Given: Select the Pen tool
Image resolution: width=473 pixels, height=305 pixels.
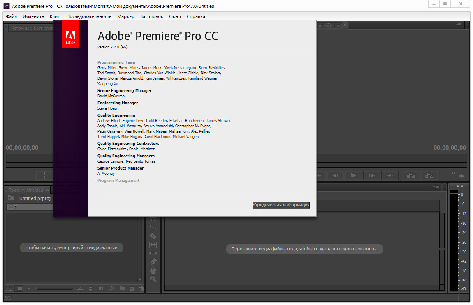Looking at the screenshot, I should pyautogui.click(x=153, y=261).
